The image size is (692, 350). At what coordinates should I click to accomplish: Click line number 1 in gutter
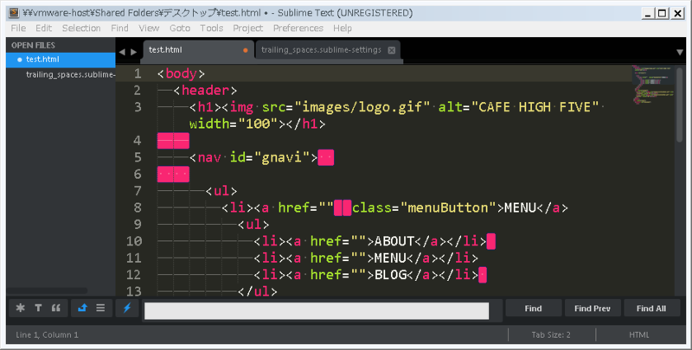click(x=138, y=73)
